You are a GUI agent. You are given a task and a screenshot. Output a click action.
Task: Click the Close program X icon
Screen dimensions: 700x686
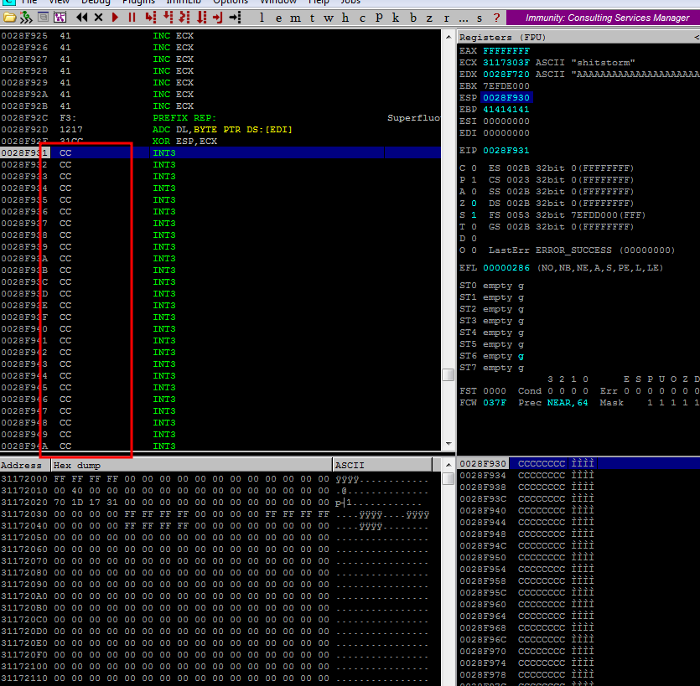point(99,17)
